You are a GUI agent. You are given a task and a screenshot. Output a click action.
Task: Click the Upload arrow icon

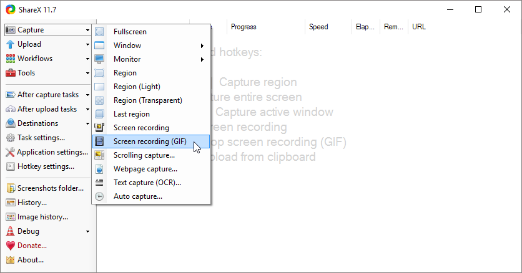click(11, 44)
